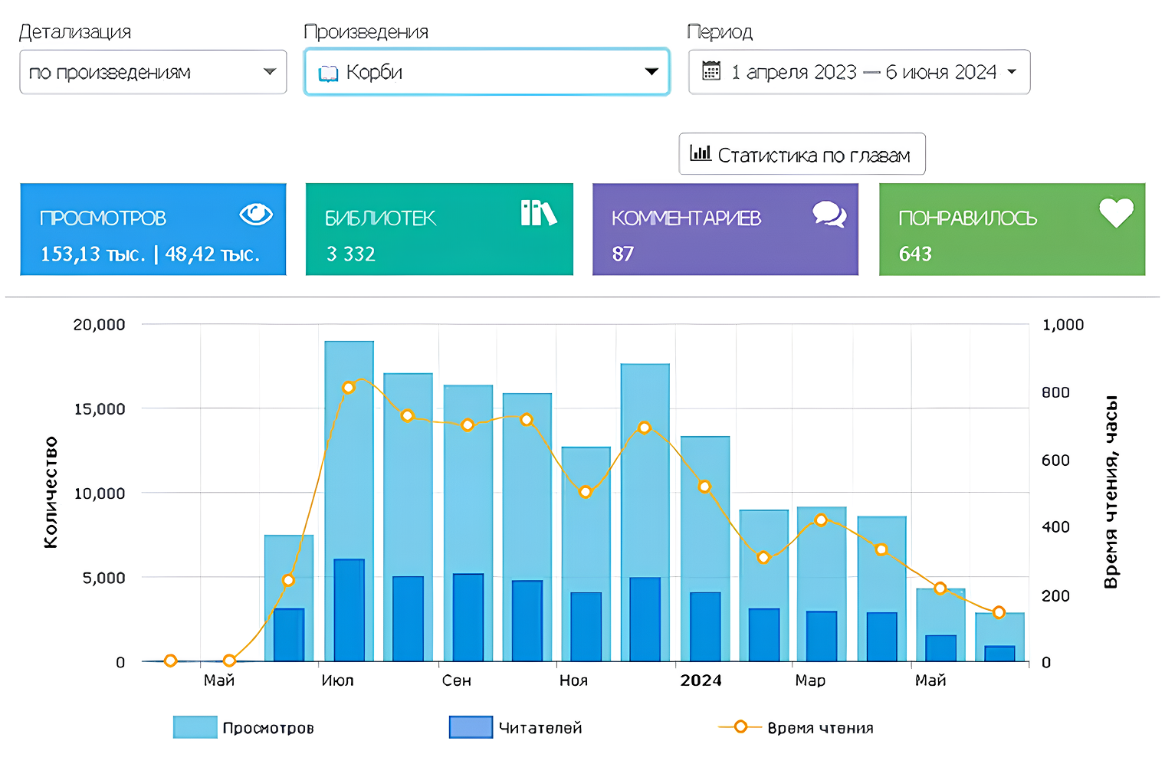This screenshot has height=777, width=1165.
Task: Select the Библиотек 3 332 stat card
Action: point(439,229)
